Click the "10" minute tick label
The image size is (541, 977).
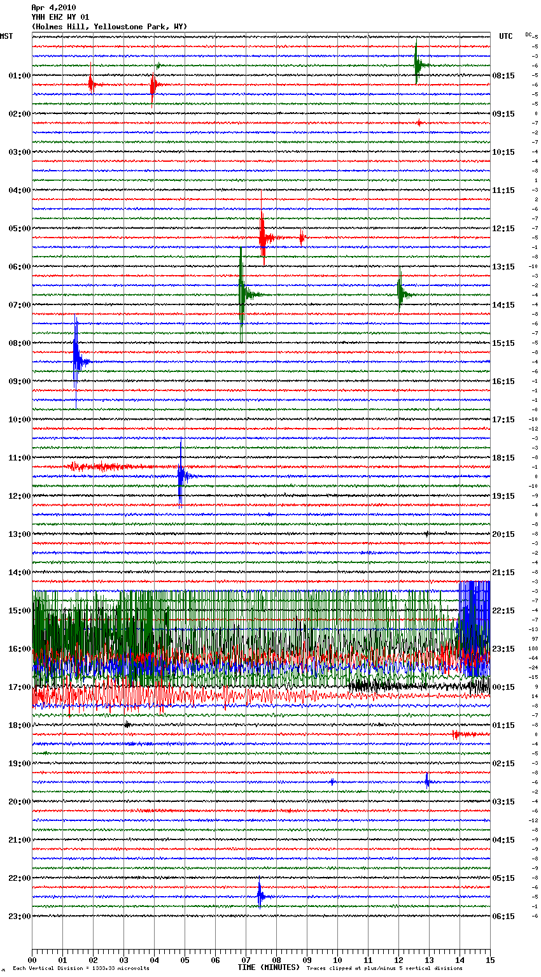[337, 959]
